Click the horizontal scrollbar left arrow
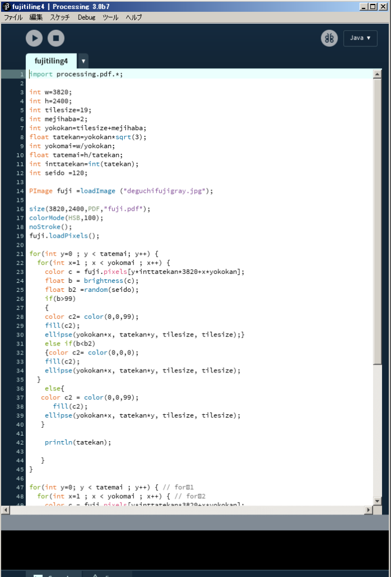Viewport: 391px width, 577px height. pyautogui.click(x=6, y=510)
